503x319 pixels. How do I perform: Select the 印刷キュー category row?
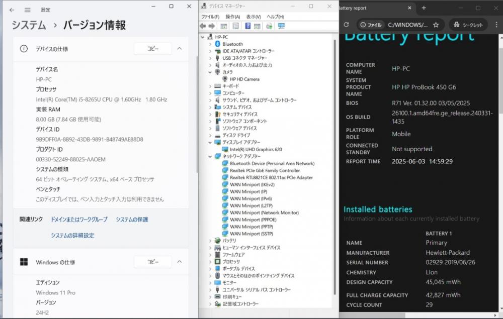pos(228,297)
